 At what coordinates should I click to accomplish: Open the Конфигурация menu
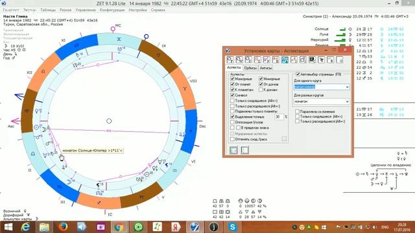112,10
